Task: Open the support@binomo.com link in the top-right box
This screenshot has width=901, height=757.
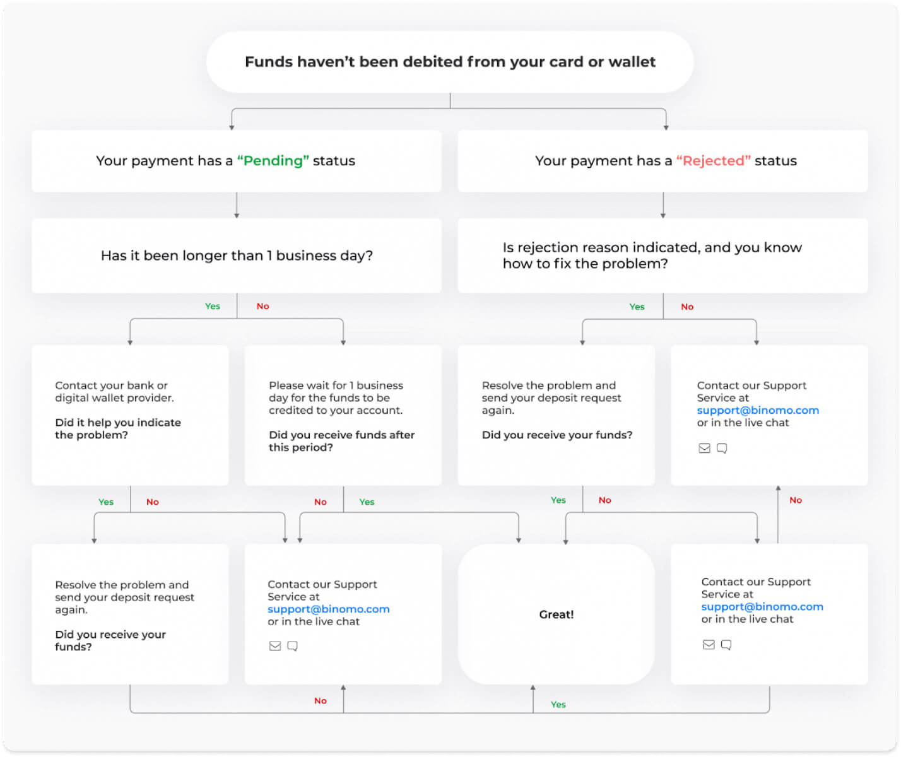Action: [x=757, y=410]
